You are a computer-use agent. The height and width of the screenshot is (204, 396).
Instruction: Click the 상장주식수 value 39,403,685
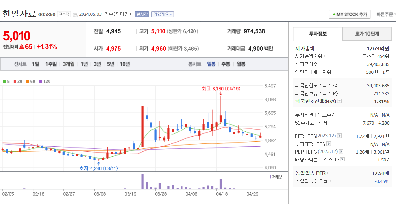coord(378,64)
